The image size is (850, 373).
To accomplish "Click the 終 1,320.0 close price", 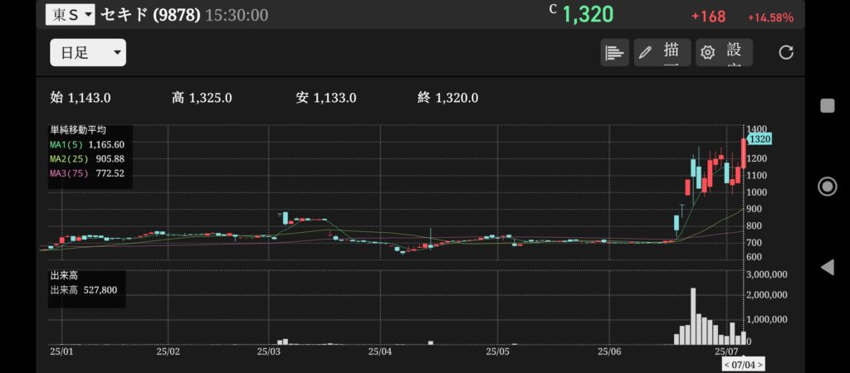I will click(448, 98).
